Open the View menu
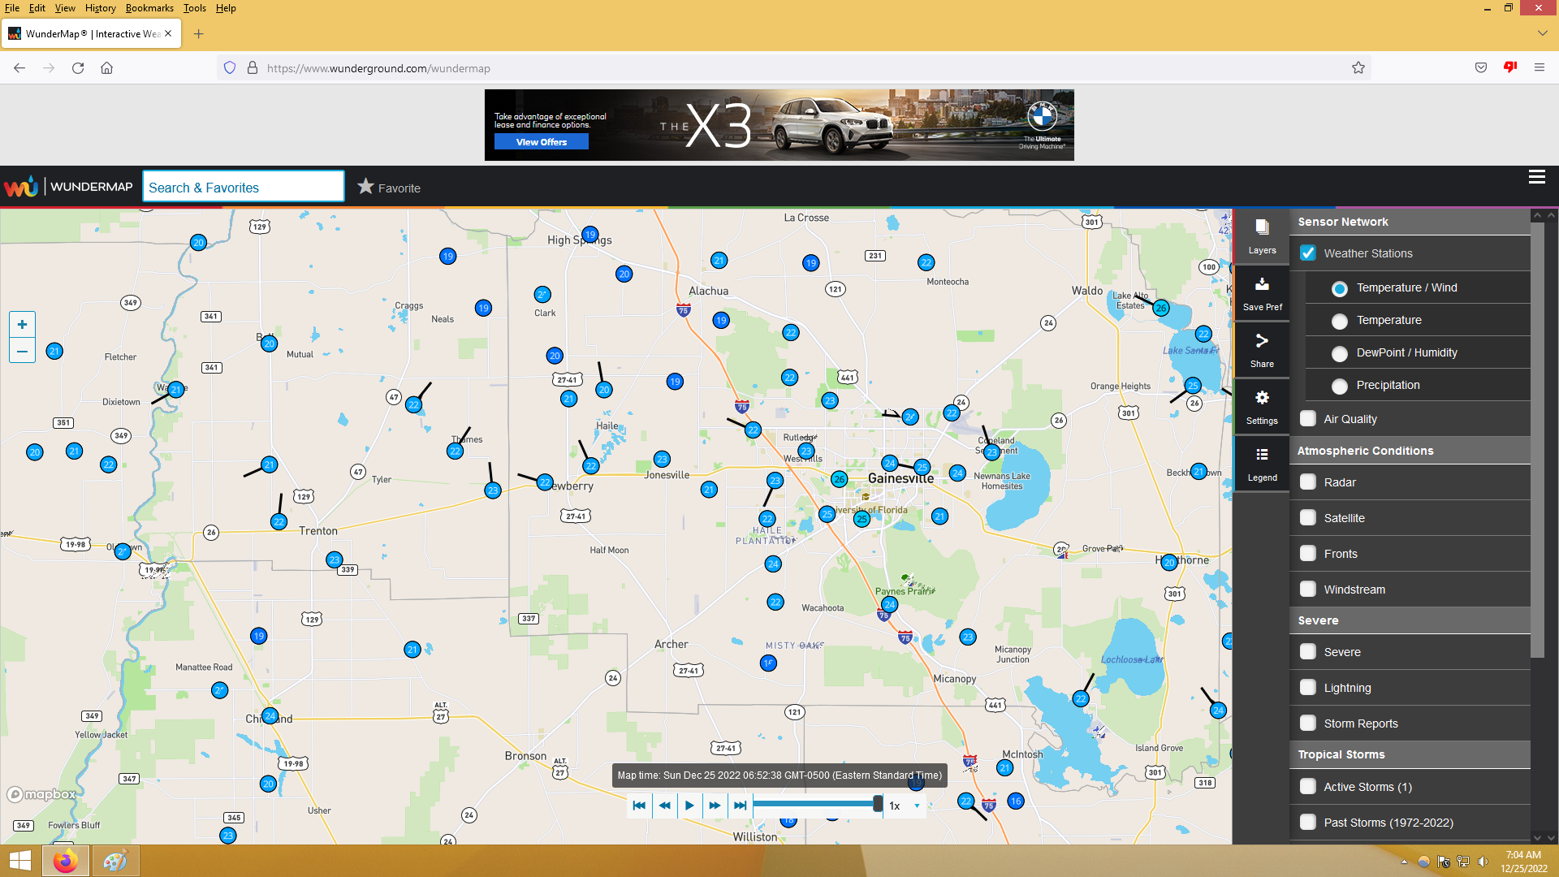 65,8
